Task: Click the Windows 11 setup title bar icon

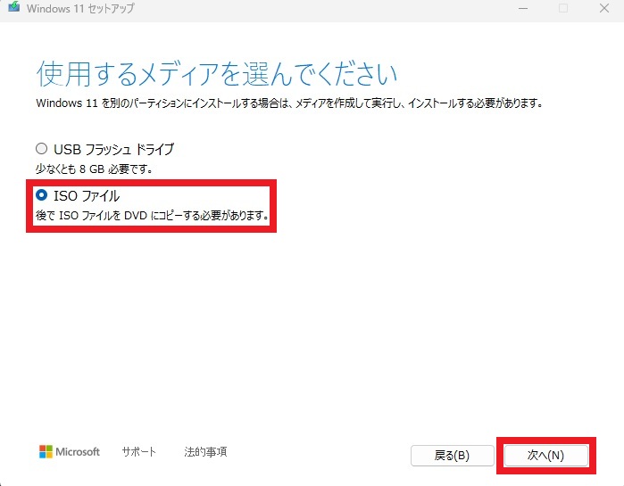Action: click(14, 7)
